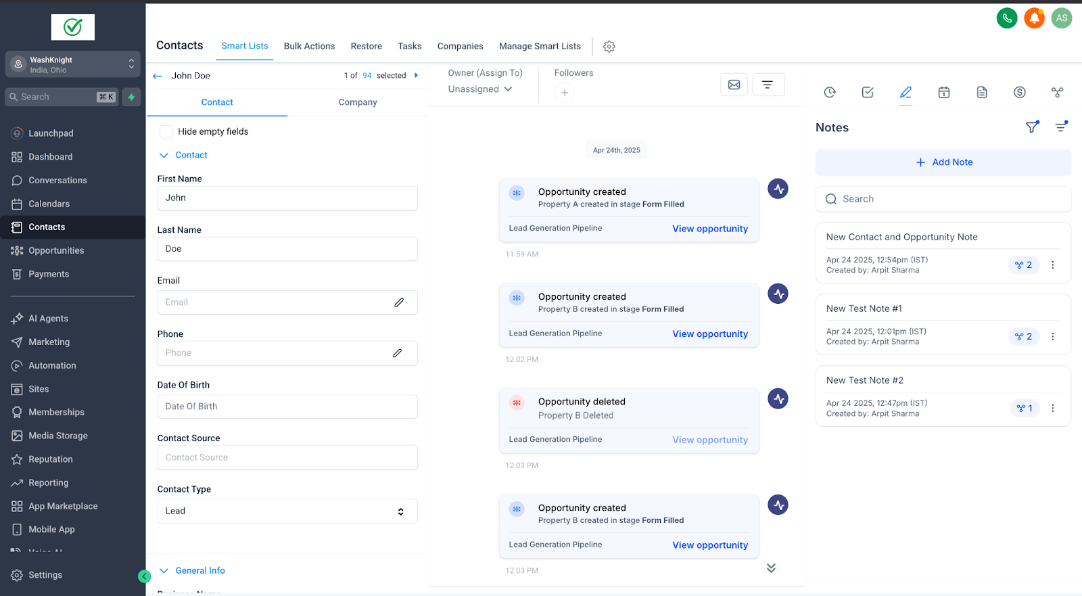Image resolution: width=1082 pixels, height=596 pixels.
Task: Open the Bulk Actions tab
Action: [309, 46]
